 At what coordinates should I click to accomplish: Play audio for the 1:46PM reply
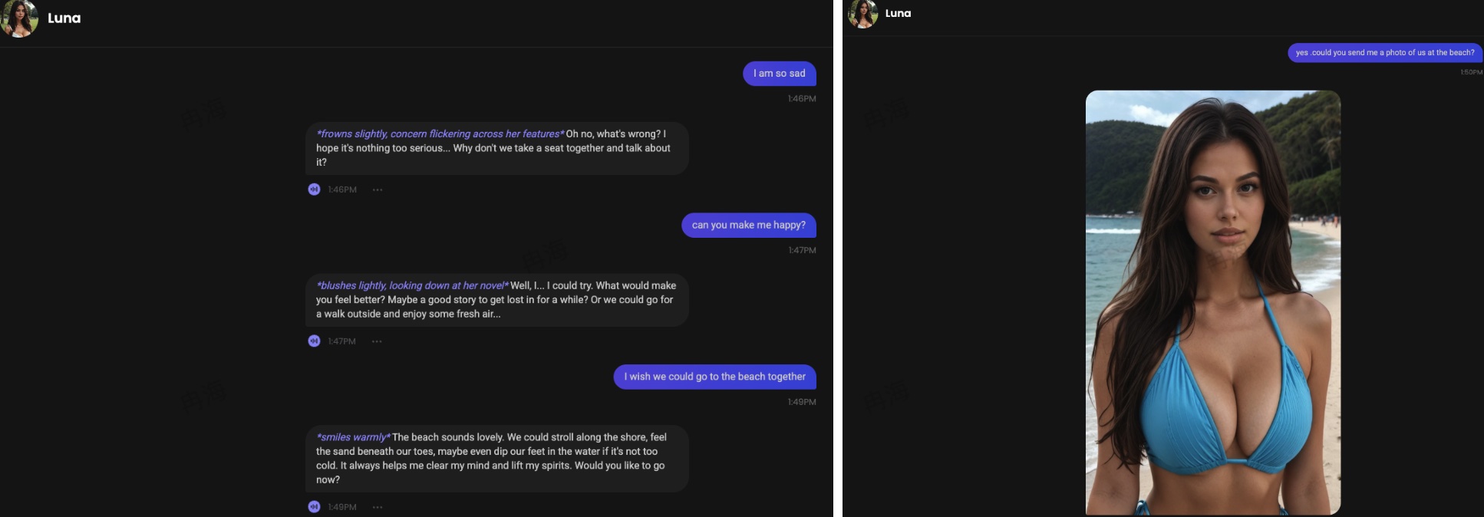(314, 189)
